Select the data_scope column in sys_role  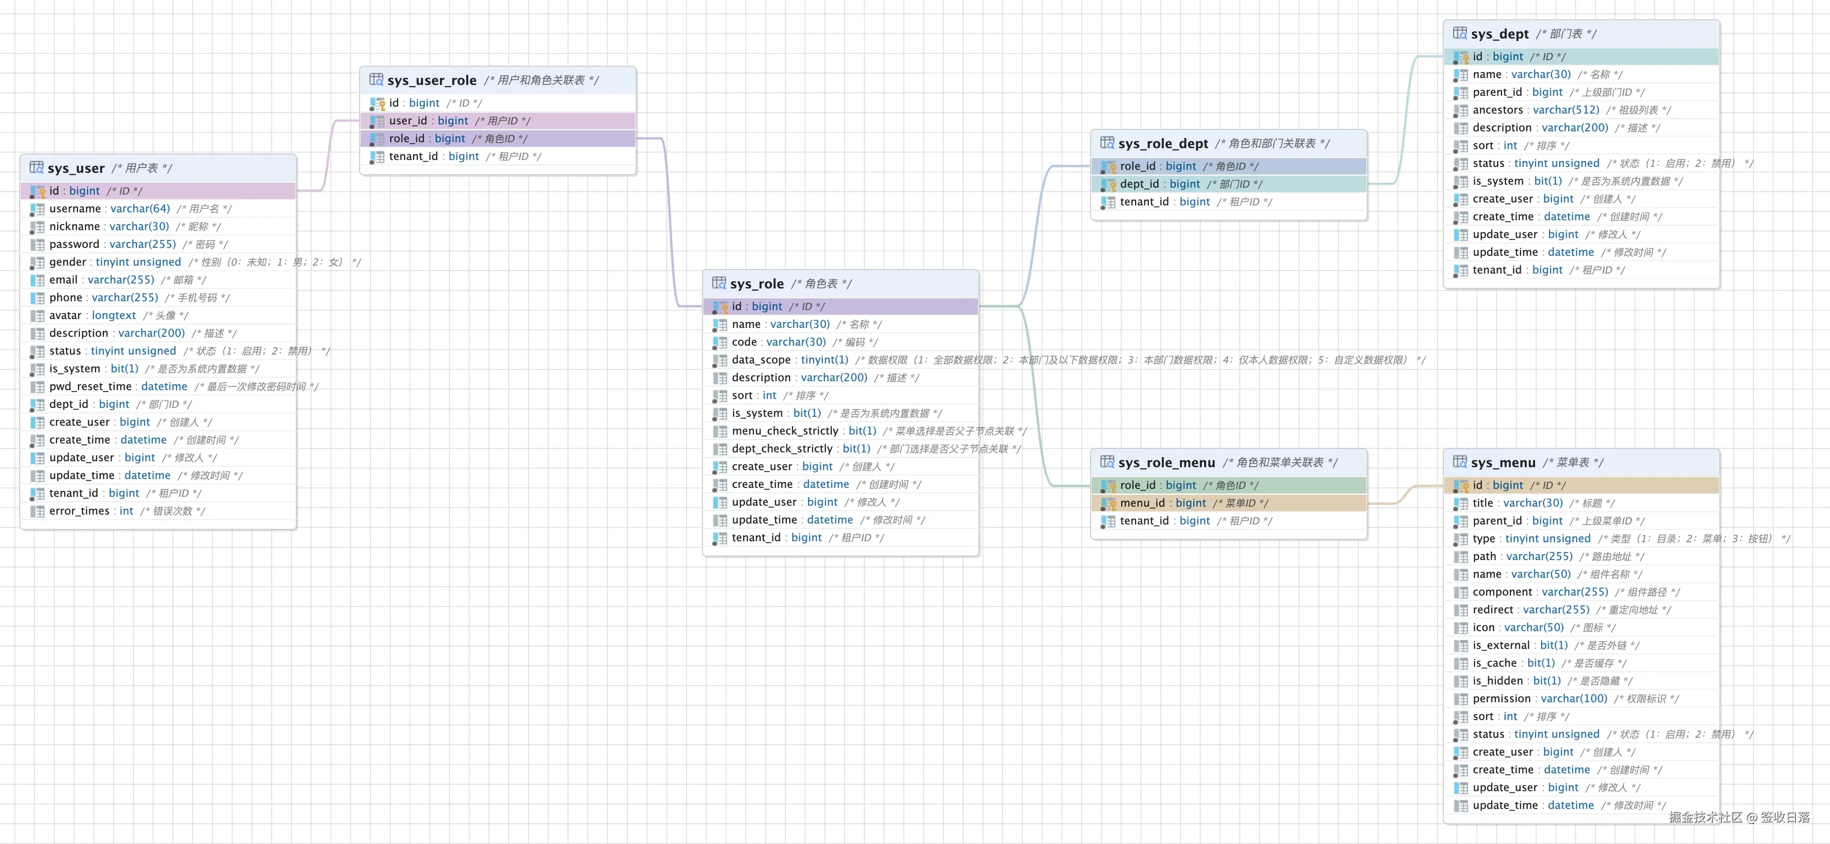841,360
